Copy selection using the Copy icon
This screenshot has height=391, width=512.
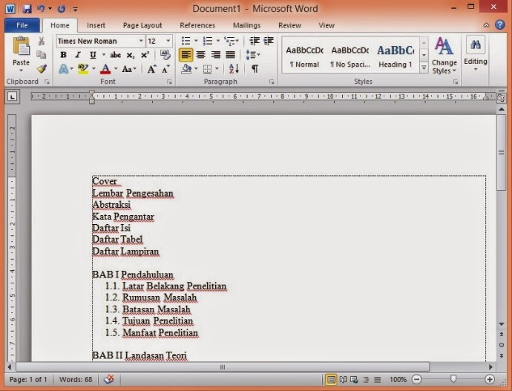pos(42,54)
